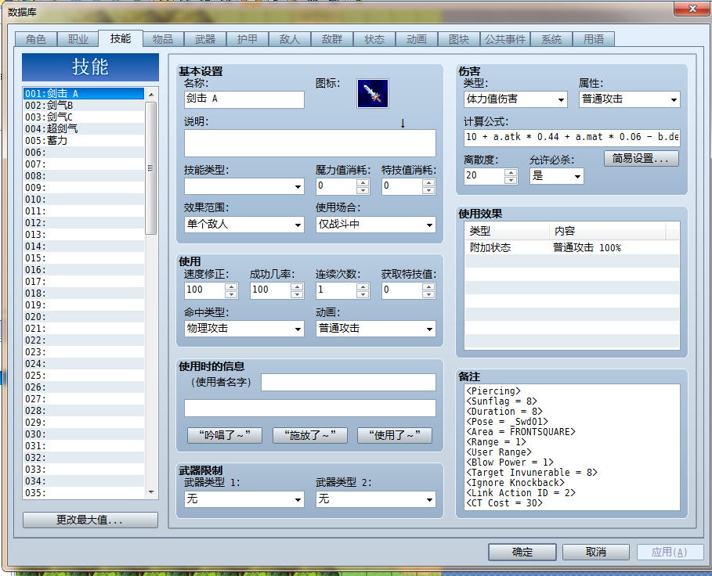Open the 伤害类型 dropdown showing 体力值伤害
Screen dimensions: 712x576
coord(515,99)
